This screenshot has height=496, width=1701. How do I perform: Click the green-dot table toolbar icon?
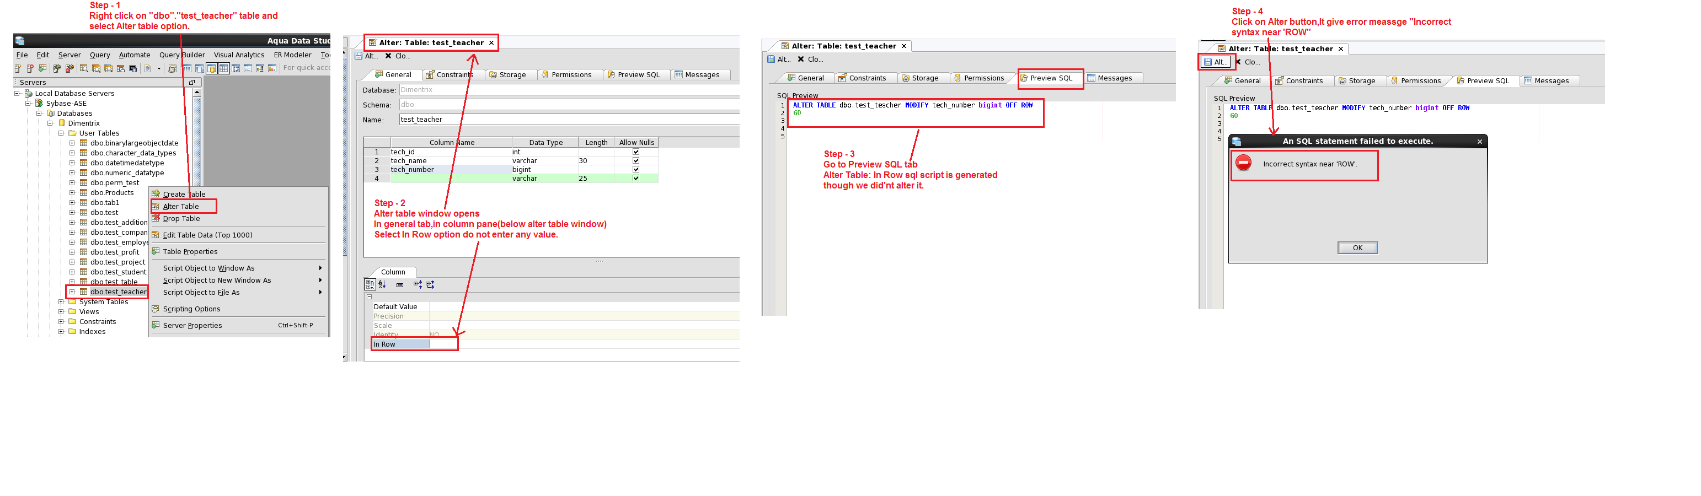(42, 68)
